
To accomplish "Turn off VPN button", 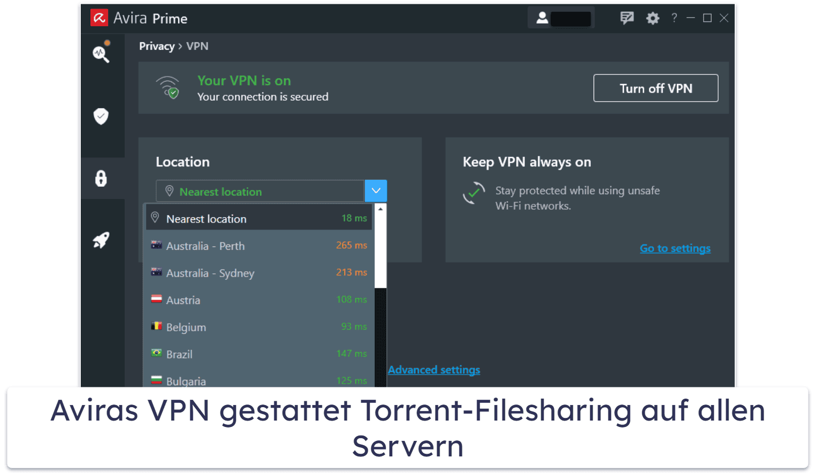I will pyautogui.click(x=655, y=88).
